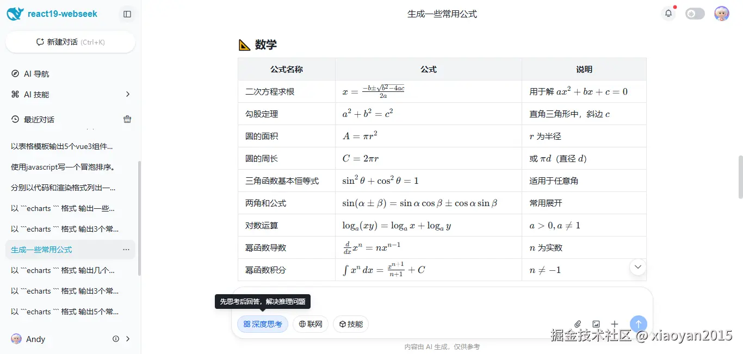The width and height of the screenshot is (743, 354).
Task: Toggle the light/dark theme switch
Action: pos(695,14)
